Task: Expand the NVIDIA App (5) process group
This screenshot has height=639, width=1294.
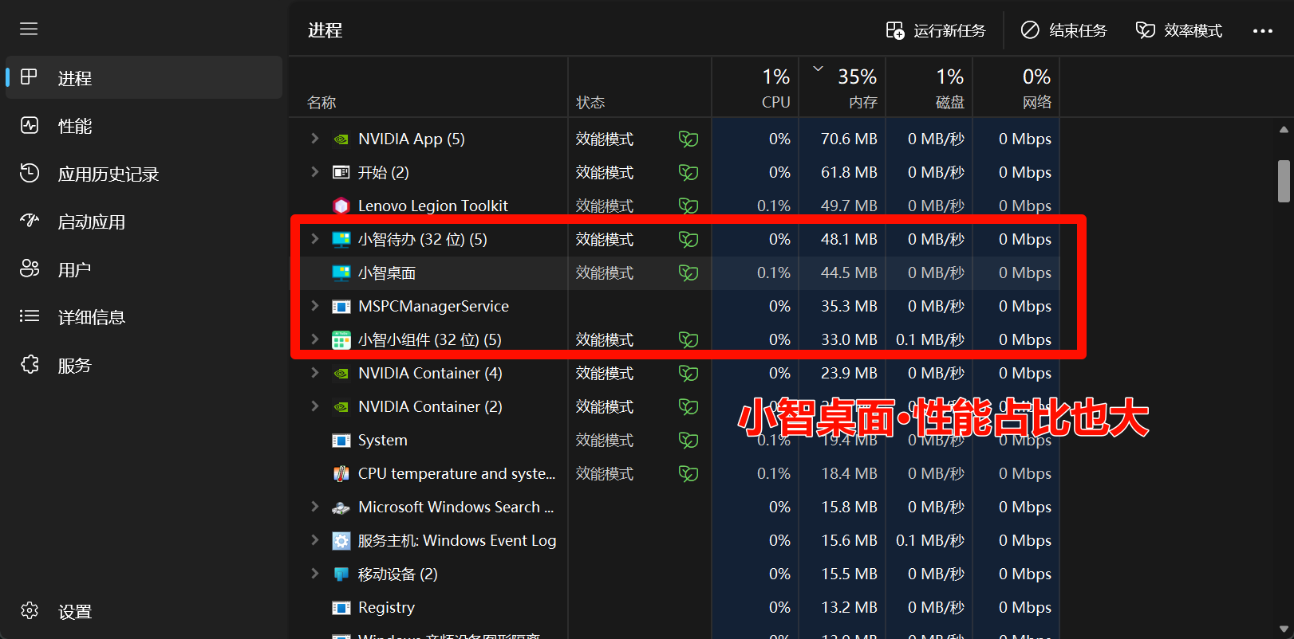Action: (314, 139)
